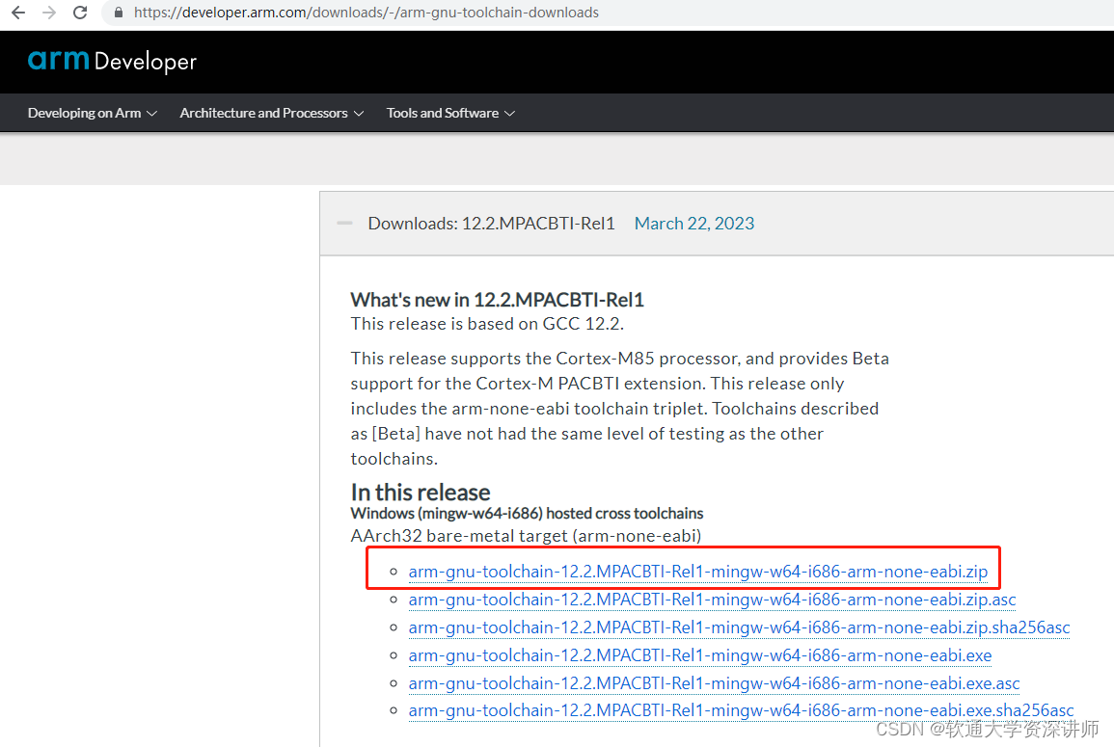Viewport: 1114px width, 747px height.
Task: Click 'AArch32 bare-metal target (arm-none-eabi)' text
Action: 526,535
